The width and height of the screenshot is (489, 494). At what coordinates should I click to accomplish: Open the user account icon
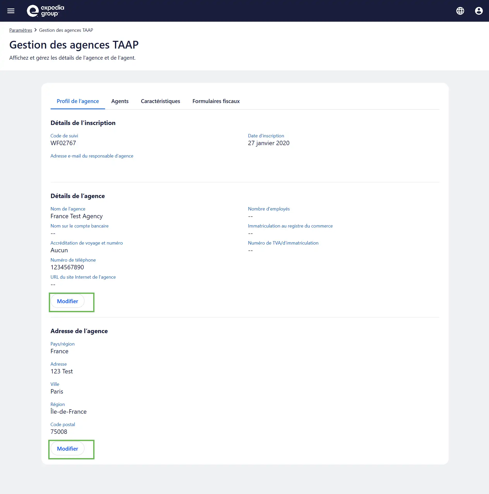[479, 11]
